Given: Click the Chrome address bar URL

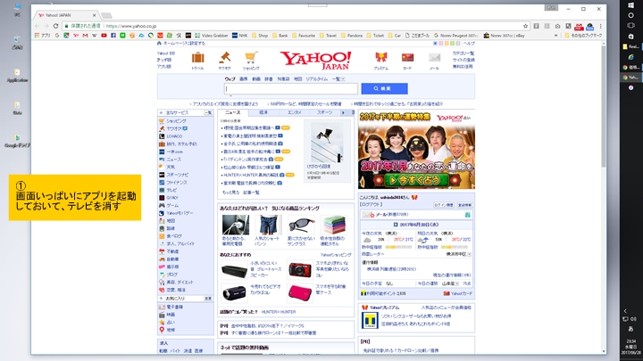Looking at the screenshot, I should [x=131, y=26].
